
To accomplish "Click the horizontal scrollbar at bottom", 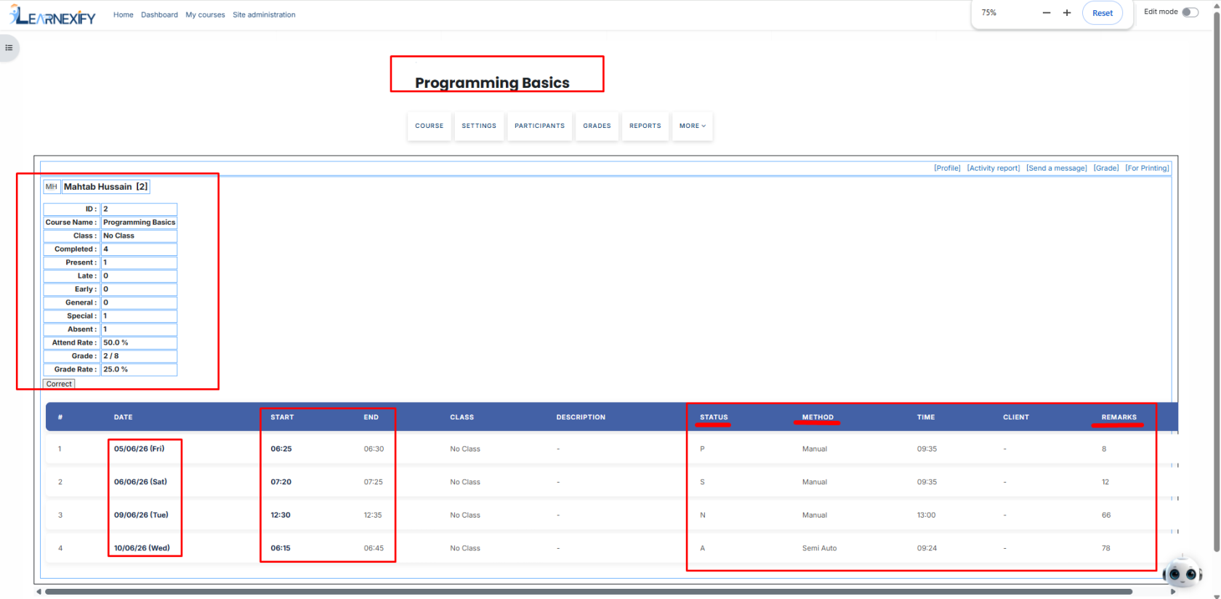I will pos(589,592).
